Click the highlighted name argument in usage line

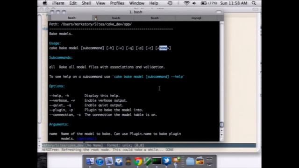163,48
